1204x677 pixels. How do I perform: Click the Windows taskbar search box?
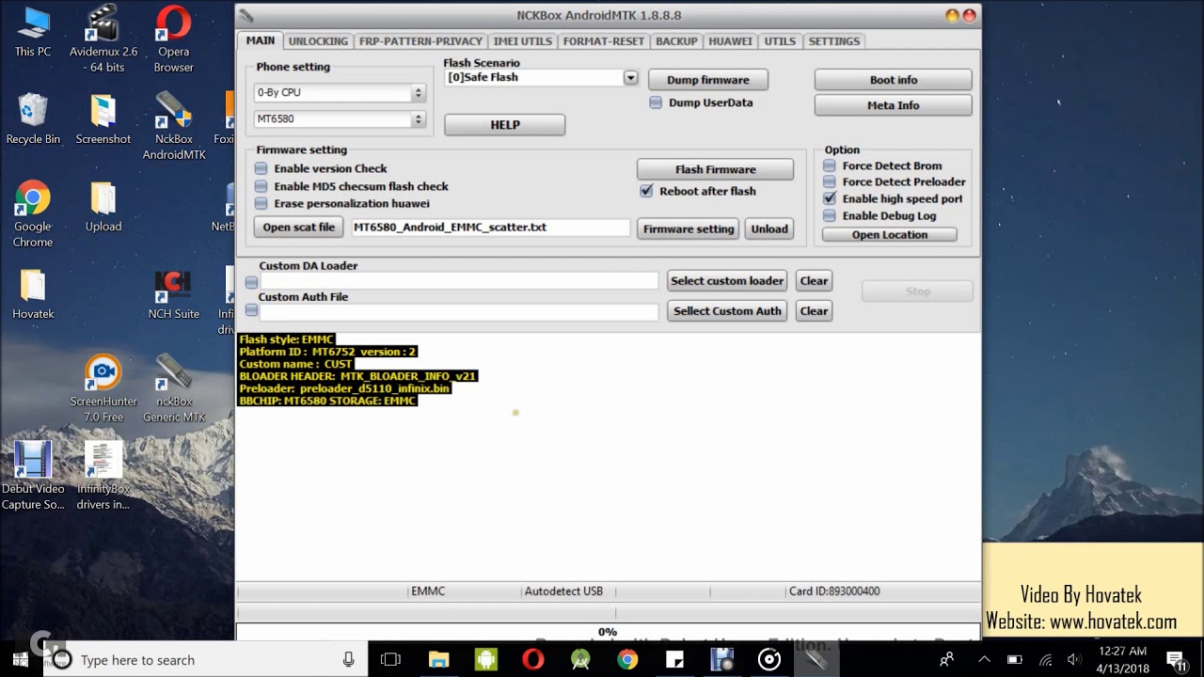(203, 660)
